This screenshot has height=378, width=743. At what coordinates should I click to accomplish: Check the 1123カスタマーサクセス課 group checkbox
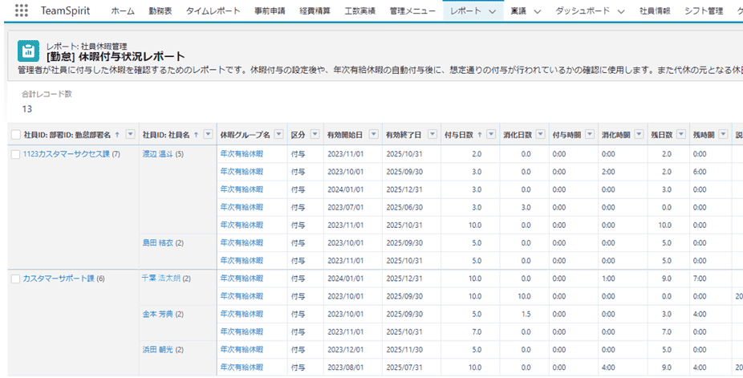pos(16,154)
